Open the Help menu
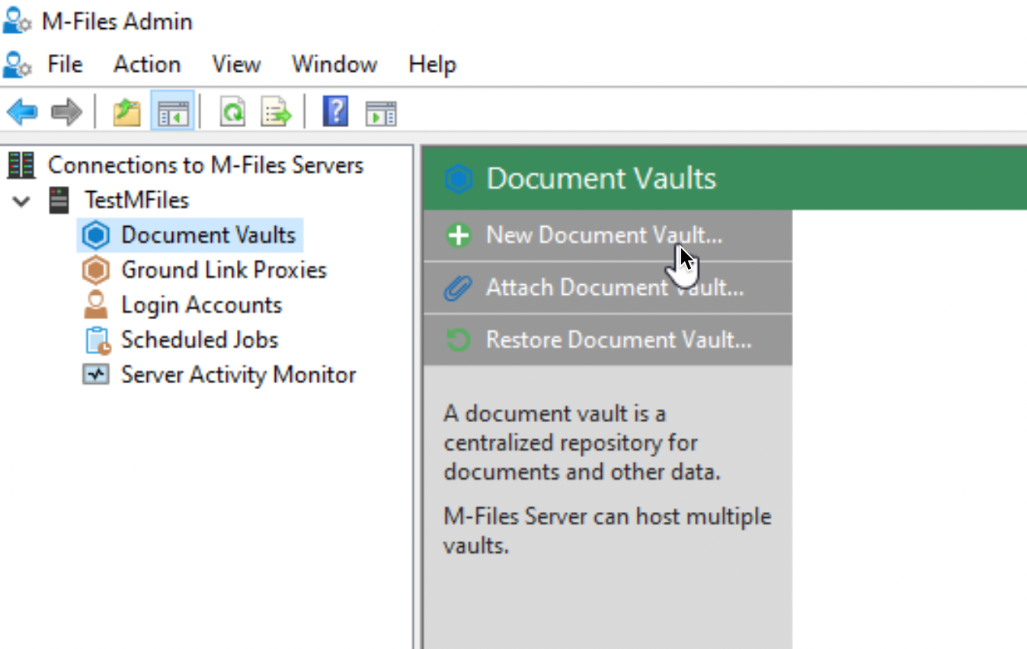Screen dimensions: 1027x649 pos(432,64)
